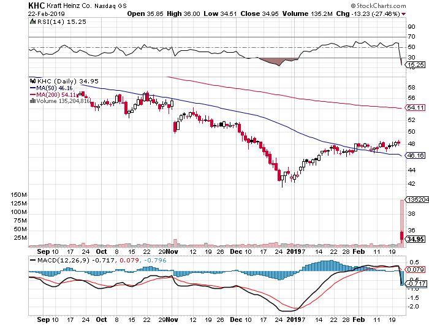Click the MA(200) 54.11 legend entry
This screenshot has width=429, height=325.
(x=53, y=94)
